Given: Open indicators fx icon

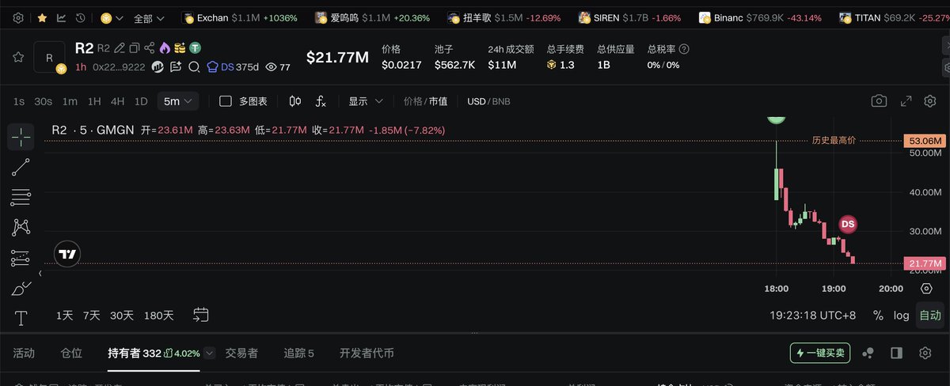Looking at the screenshot, I should tap(321, 101).
